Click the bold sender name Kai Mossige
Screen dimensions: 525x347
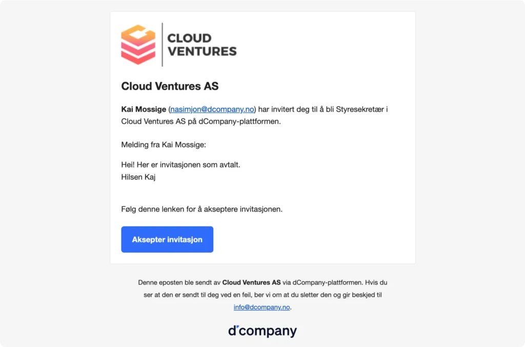tap(144, 109)
